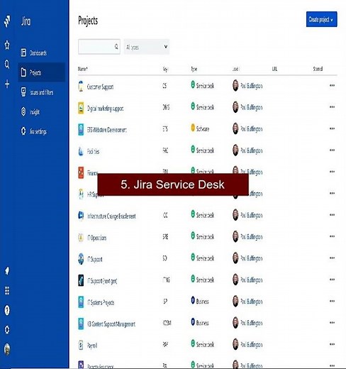Open the IT Systems Projects project
Screen dimensions: 346x369
[101, 302]
